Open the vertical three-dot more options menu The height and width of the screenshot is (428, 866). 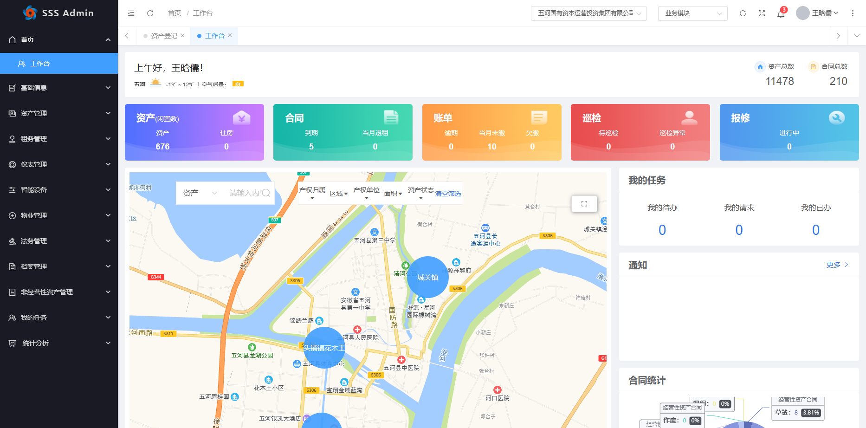coord(853,13)
